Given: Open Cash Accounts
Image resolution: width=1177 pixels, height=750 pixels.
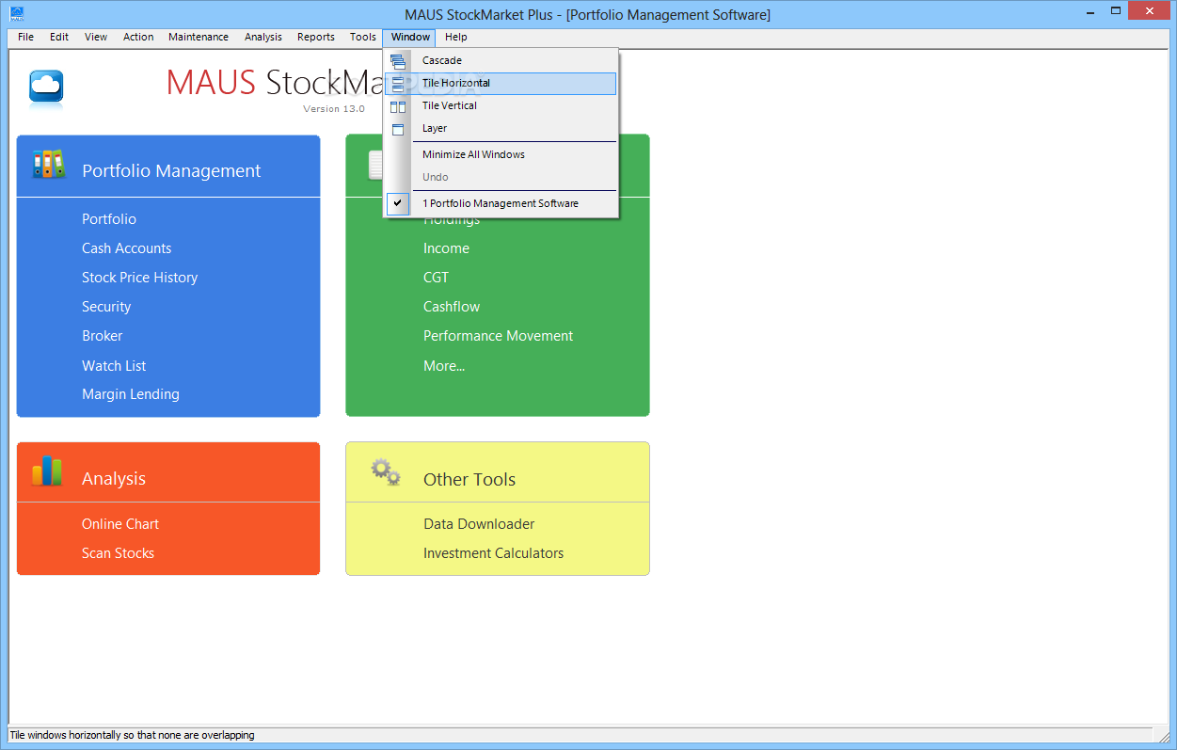Looking at the screenshot, I should (127, 248).
